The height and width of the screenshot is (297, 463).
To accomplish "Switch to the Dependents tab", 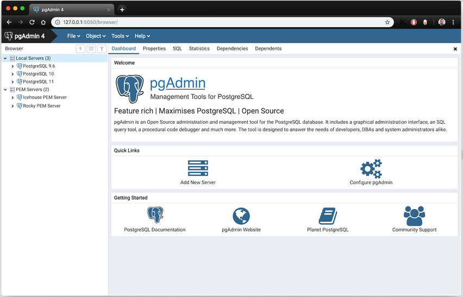I will pos(268,49).
